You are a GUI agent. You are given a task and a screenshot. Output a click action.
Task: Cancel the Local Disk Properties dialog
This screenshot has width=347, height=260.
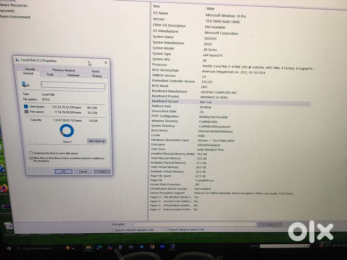click(83, 172)
